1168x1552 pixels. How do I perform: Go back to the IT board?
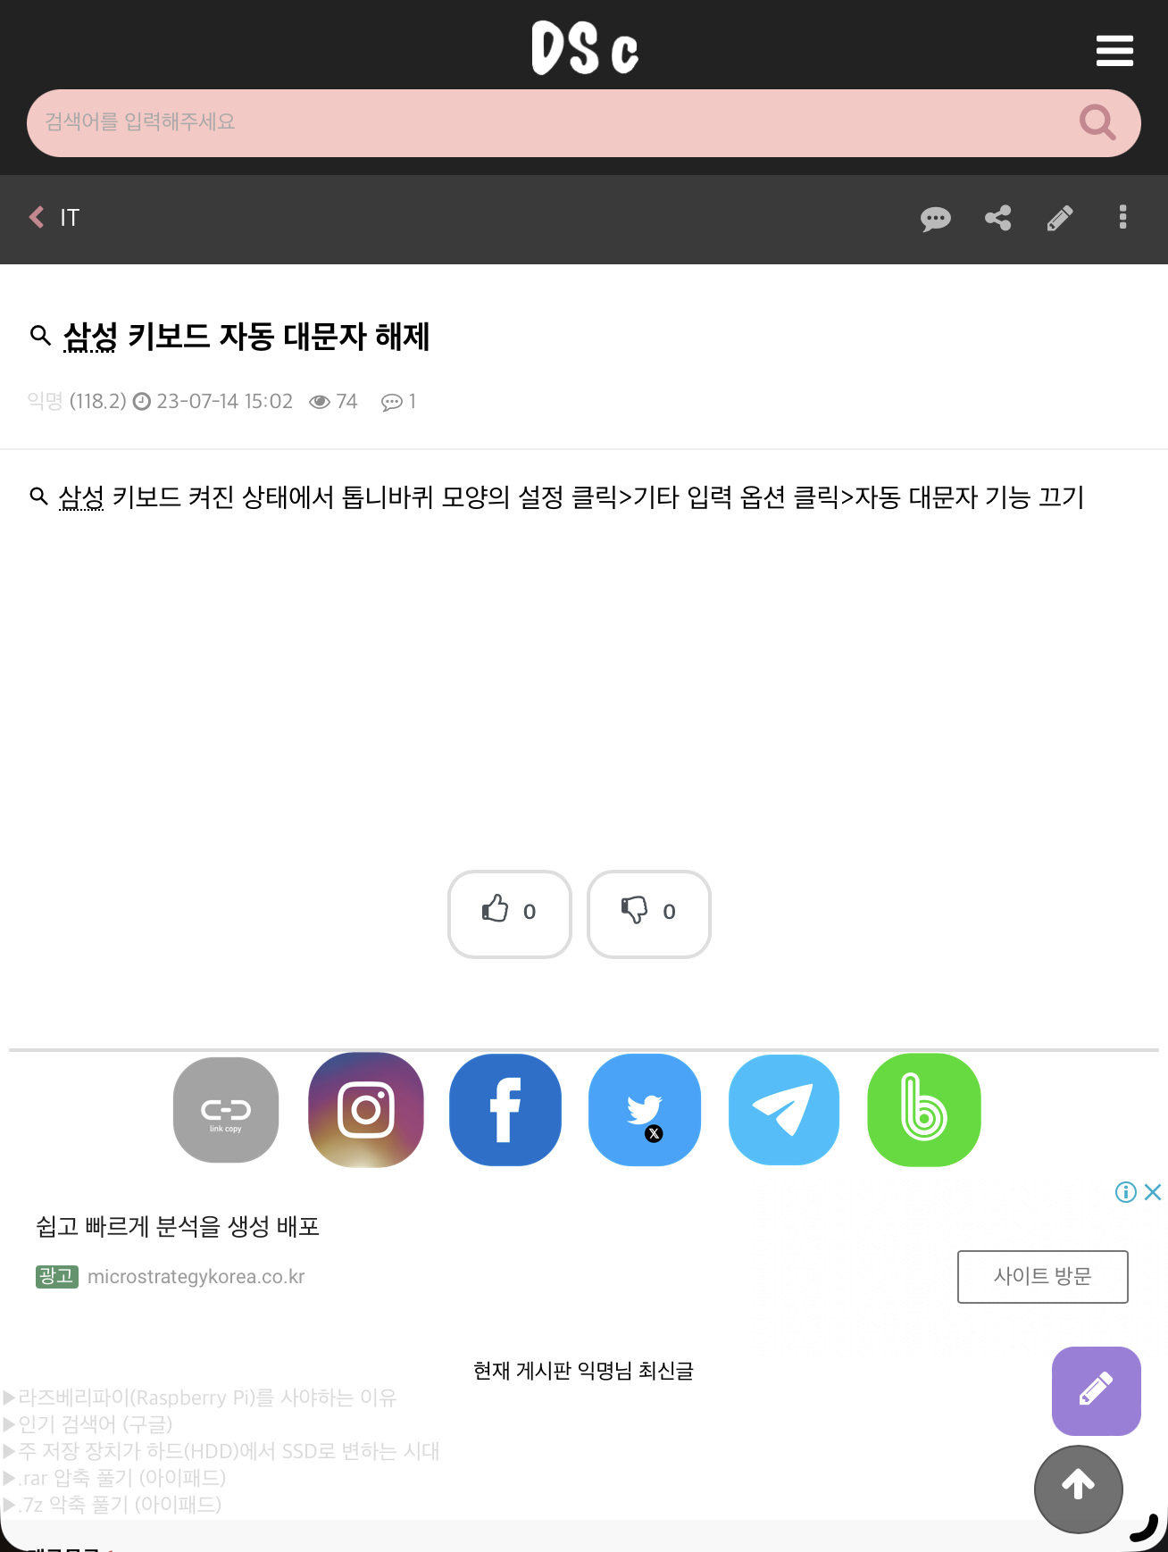point(54,218)
